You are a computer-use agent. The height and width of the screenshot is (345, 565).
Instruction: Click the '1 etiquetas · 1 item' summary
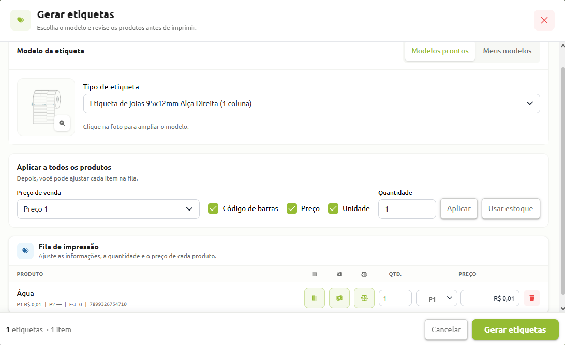tap(39, 329)
